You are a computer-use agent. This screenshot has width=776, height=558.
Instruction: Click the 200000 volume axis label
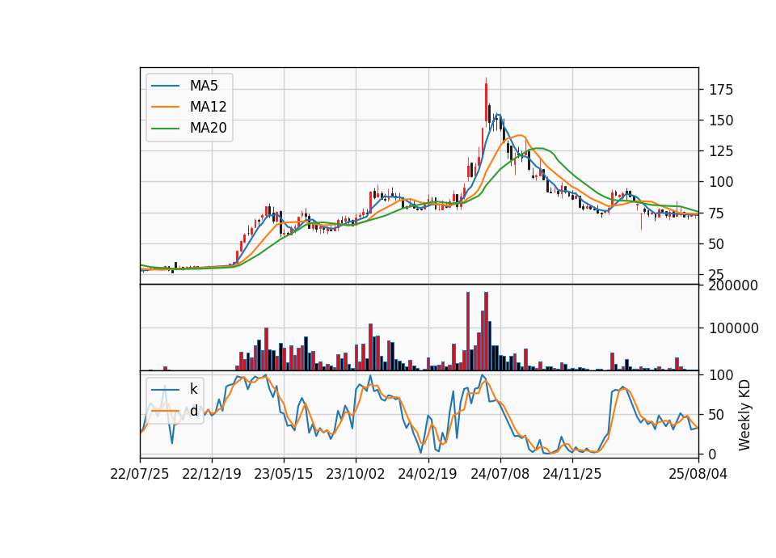pyautogui.click(x=733, y=285)
